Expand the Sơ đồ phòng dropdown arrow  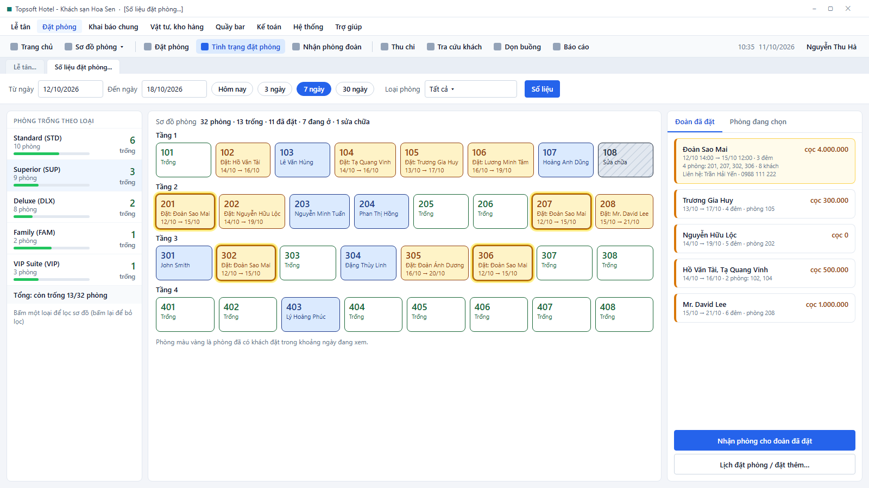tap(122, 47)
